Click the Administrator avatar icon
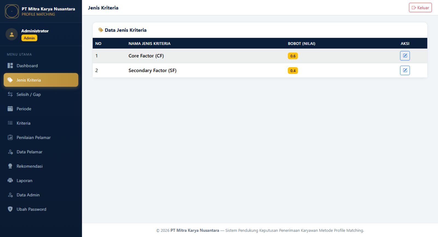 11,34
